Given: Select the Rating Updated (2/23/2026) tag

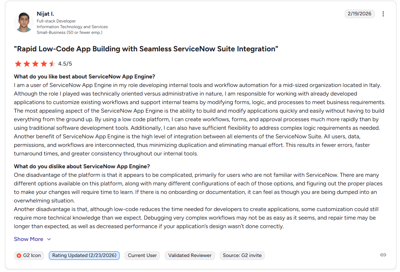Looking at the screenshot, I should coord(84,256).
